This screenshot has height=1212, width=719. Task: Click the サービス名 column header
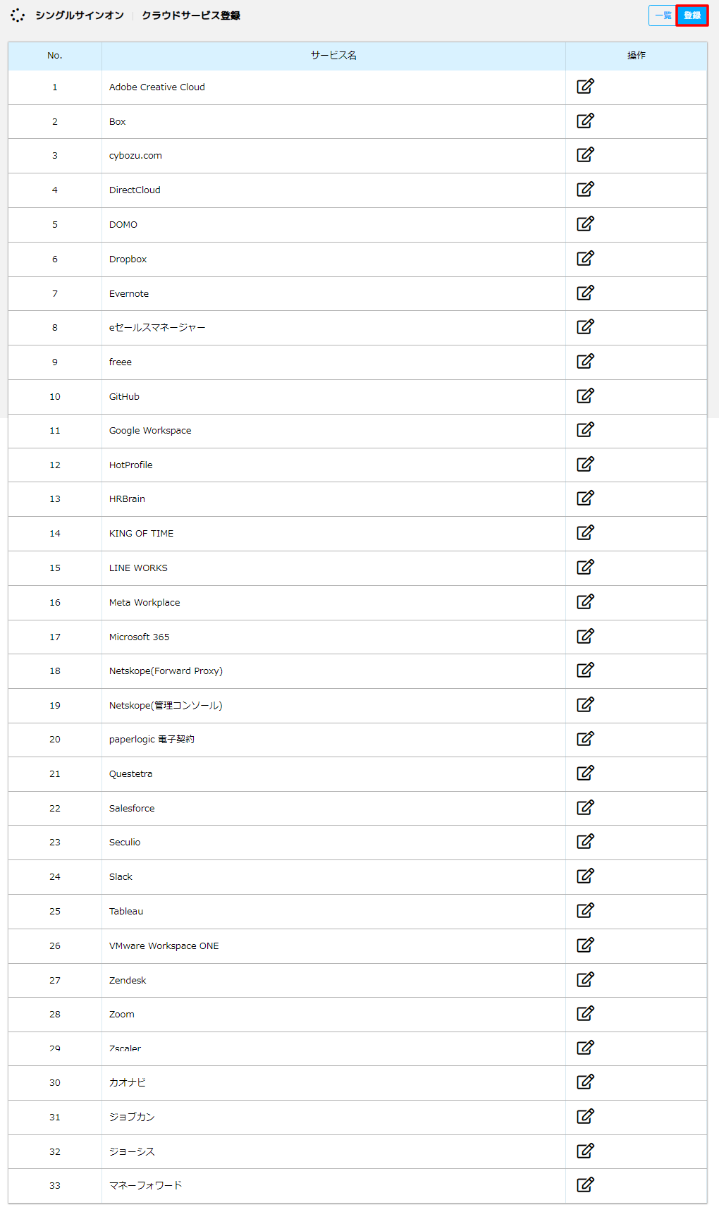[333, 55]
